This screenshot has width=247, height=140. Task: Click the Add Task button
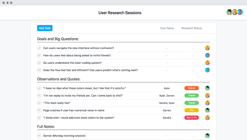(x=44, y=28)
